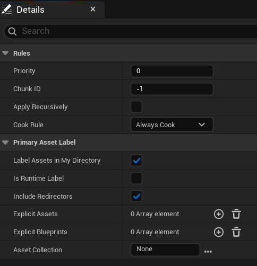
Task: Focus the Search properties box
Action: (x=131, y=31)
